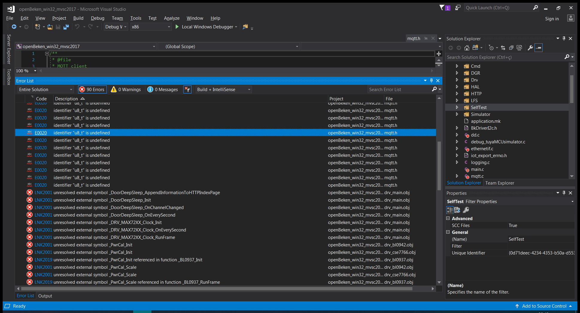Click Sign in

coord(552,19)
